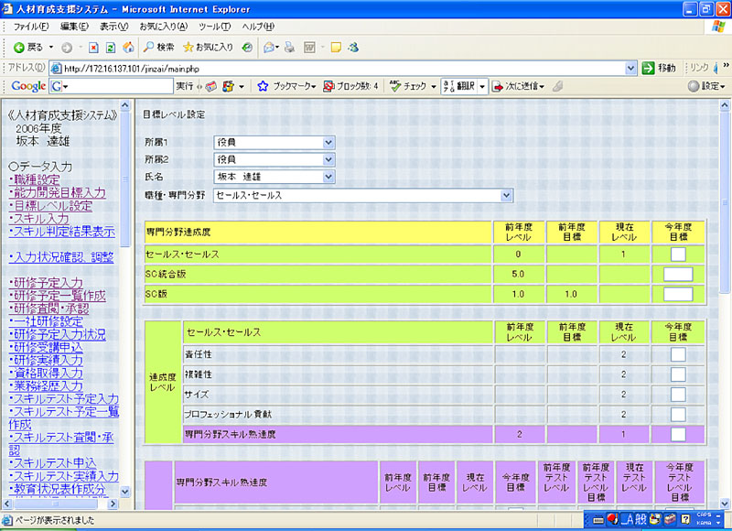Open the 氏名 dropdown list
The width and height of the screenshot is (732, 531).
(x=328, y=177)
